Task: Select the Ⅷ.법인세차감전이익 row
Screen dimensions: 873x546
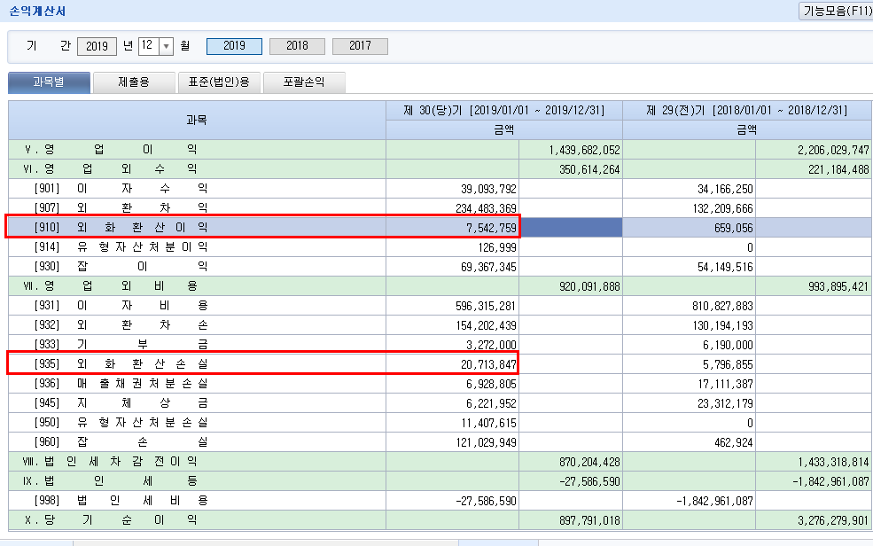Action: (x=440, y=462)
